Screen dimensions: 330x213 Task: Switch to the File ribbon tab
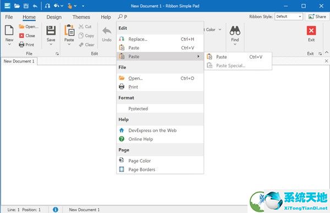pos(9,17)
